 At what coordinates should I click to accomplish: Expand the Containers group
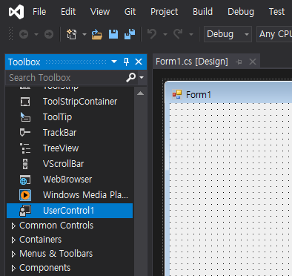coord(13,240)
